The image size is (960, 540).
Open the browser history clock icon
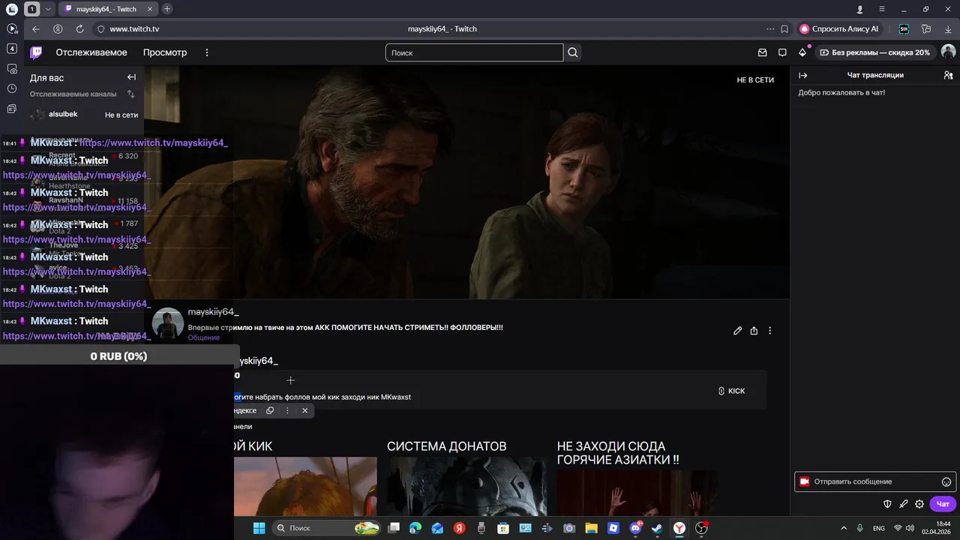(x=12, y=88)
